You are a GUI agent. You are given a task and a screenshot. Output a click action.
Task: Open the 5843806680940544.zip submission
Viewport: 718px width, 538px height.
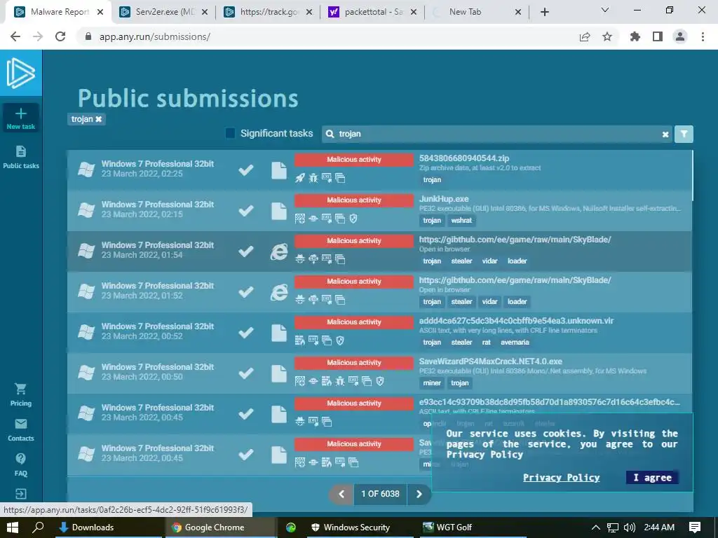pyautogui.click(x=464, y=158)
